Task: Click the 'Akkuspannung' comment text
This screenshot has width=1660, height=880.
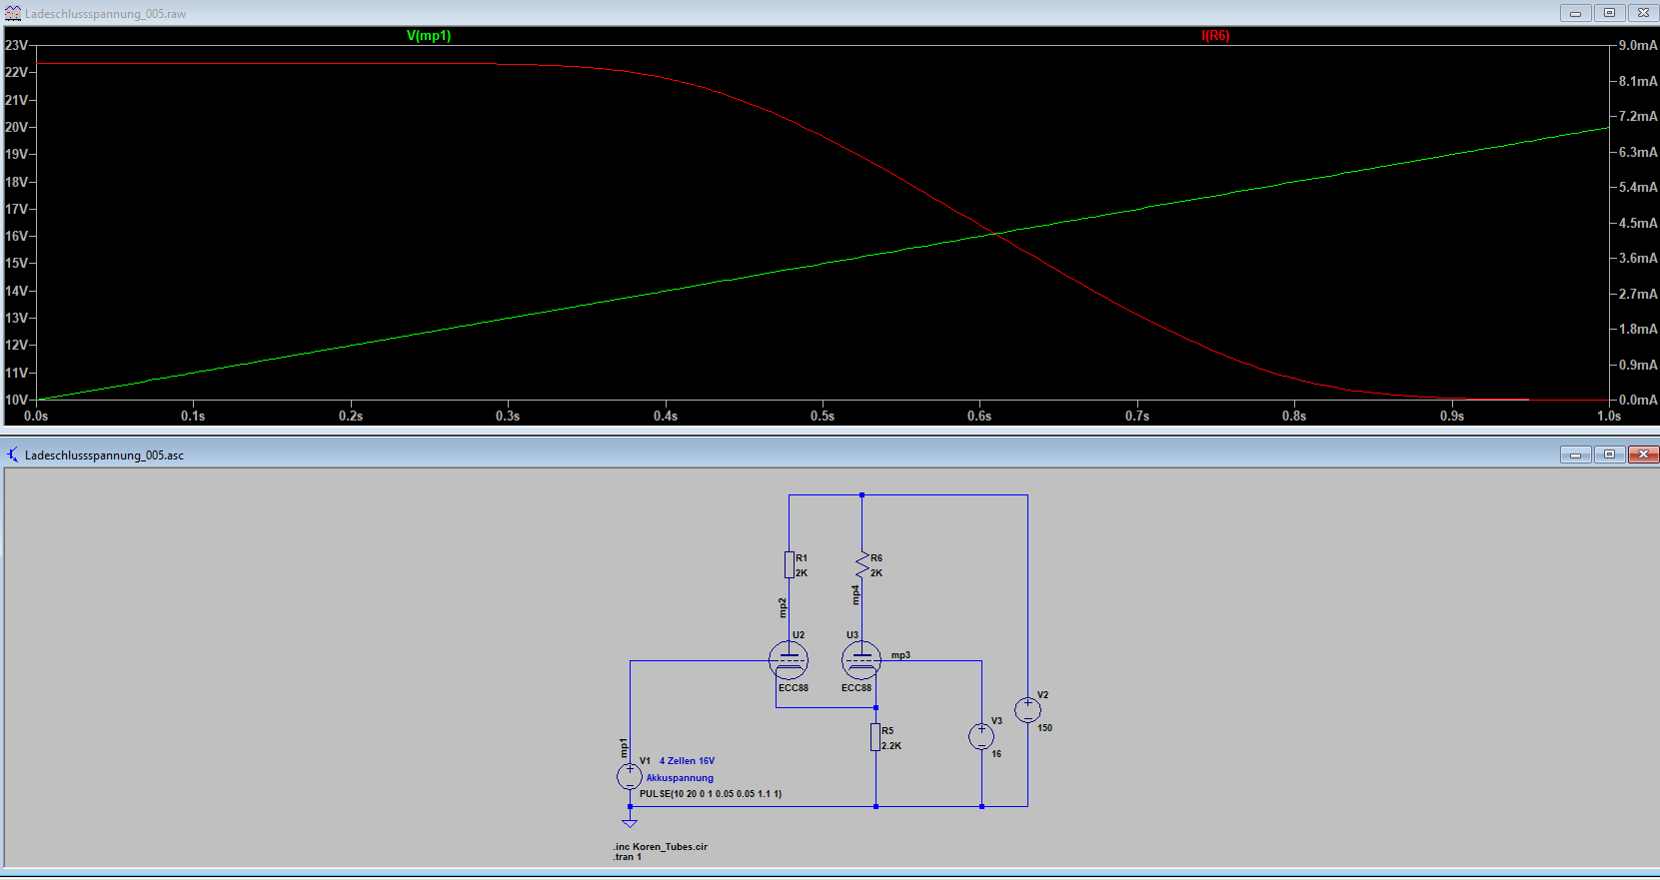Action: [680, 778]
